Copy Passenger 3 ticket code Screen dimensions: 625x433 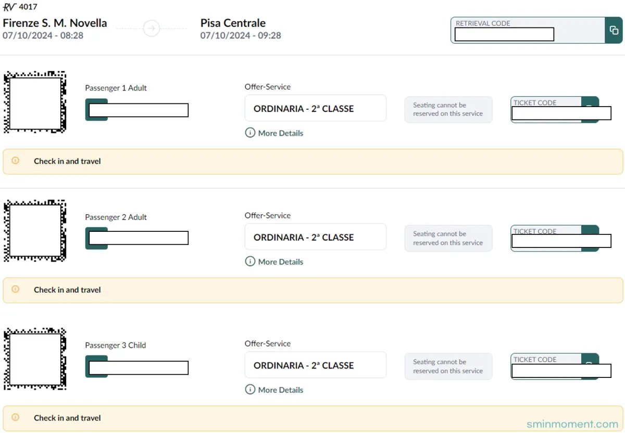(590, 366)
